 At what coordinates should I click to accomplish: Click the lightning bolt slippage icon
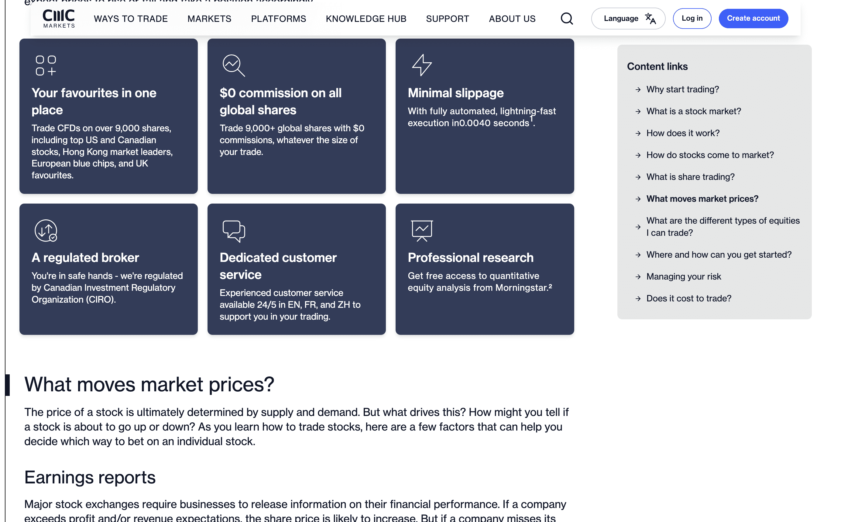421,65
